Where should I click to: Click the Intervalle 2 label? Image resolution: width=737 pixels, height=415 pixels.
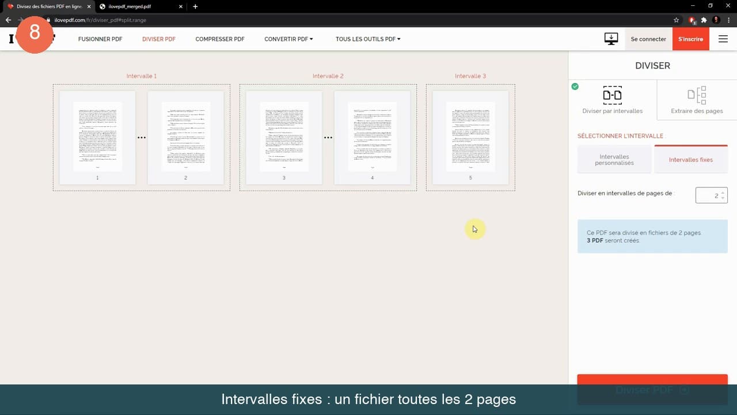pyautogui.click(x=328, y=76)
